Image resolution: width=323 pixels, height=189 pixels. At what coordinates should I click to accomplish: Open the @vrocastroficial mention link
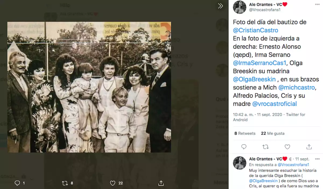pyautogui.click(x=274, y=104)
